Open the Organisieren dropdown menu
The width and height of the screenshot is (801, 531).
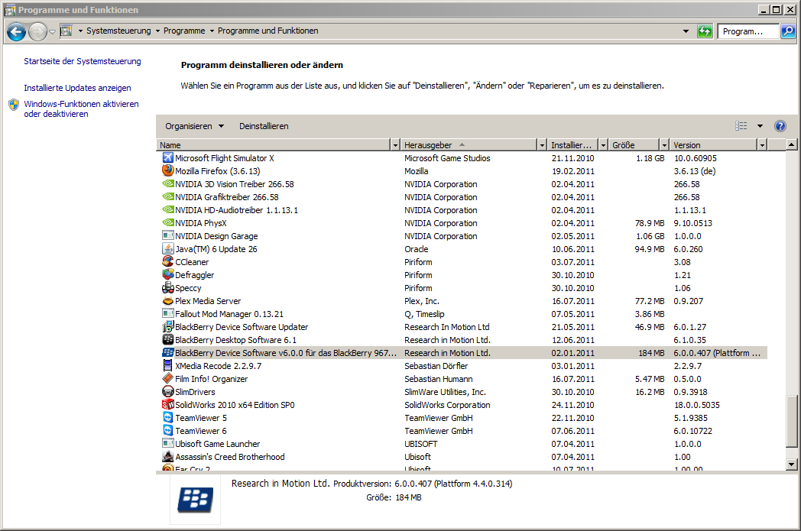[x=195, y=126]
